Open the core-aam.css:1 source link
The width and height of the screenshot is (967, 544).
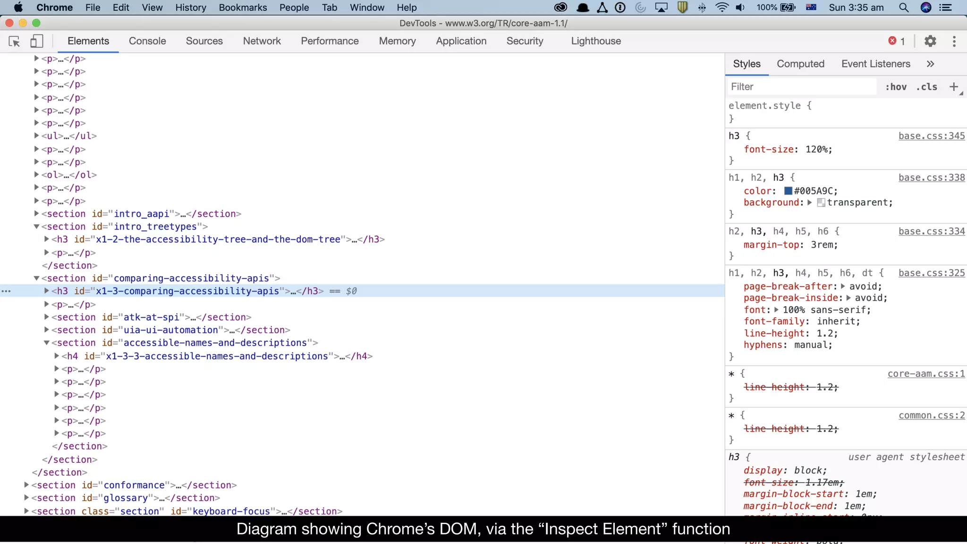[x=926, y=374]
